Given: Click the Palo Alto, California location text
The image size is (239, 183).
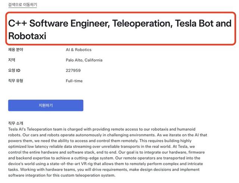Looking at the screenshot, I should pos(84,60).
